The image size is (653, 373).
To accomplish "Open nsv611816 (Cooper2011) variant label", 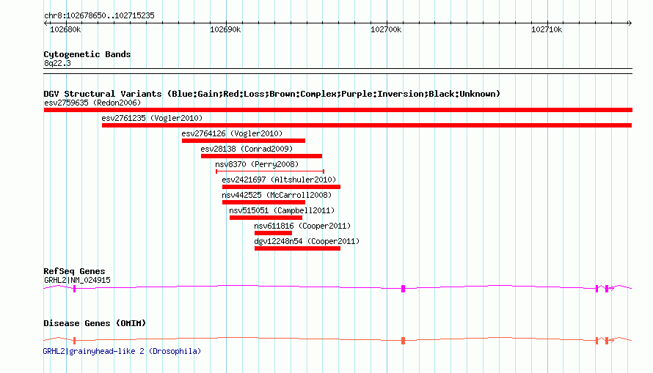I will click(302, 226).
